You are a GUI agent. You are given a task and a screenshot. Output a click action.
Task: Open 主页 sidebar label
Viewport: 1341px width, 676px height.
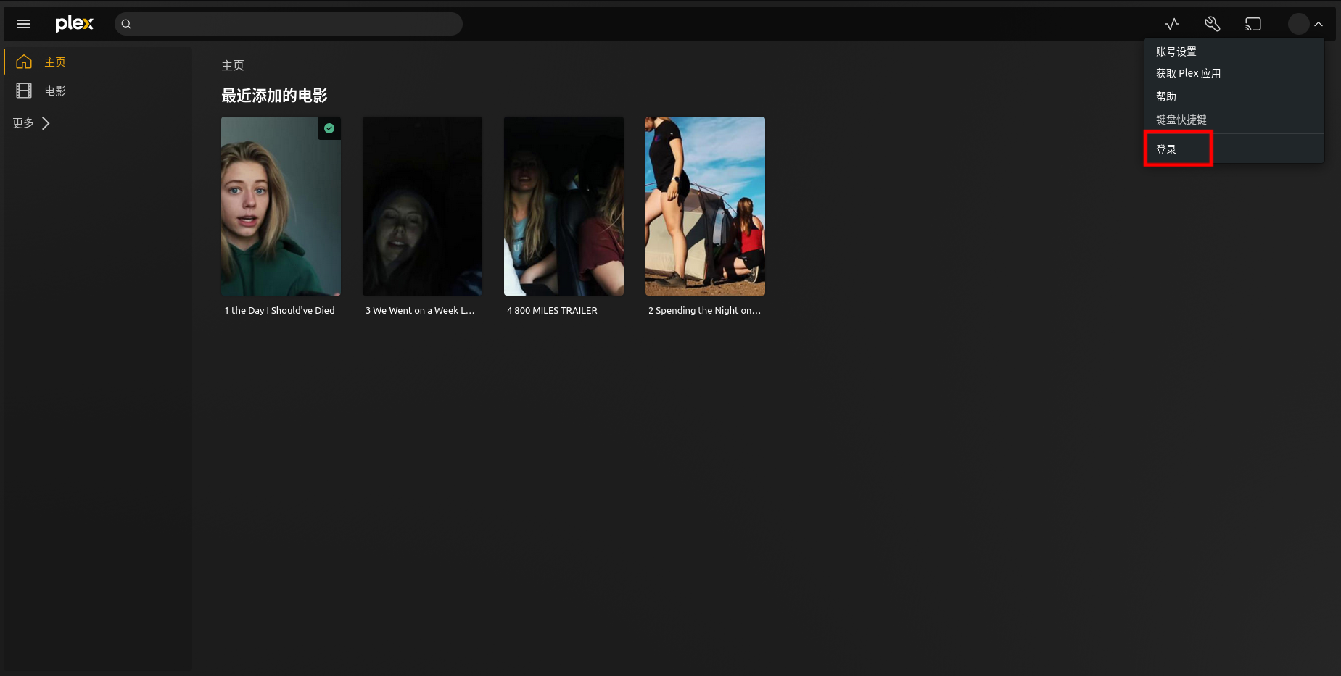pyautogui.click(x=55, y=62)
